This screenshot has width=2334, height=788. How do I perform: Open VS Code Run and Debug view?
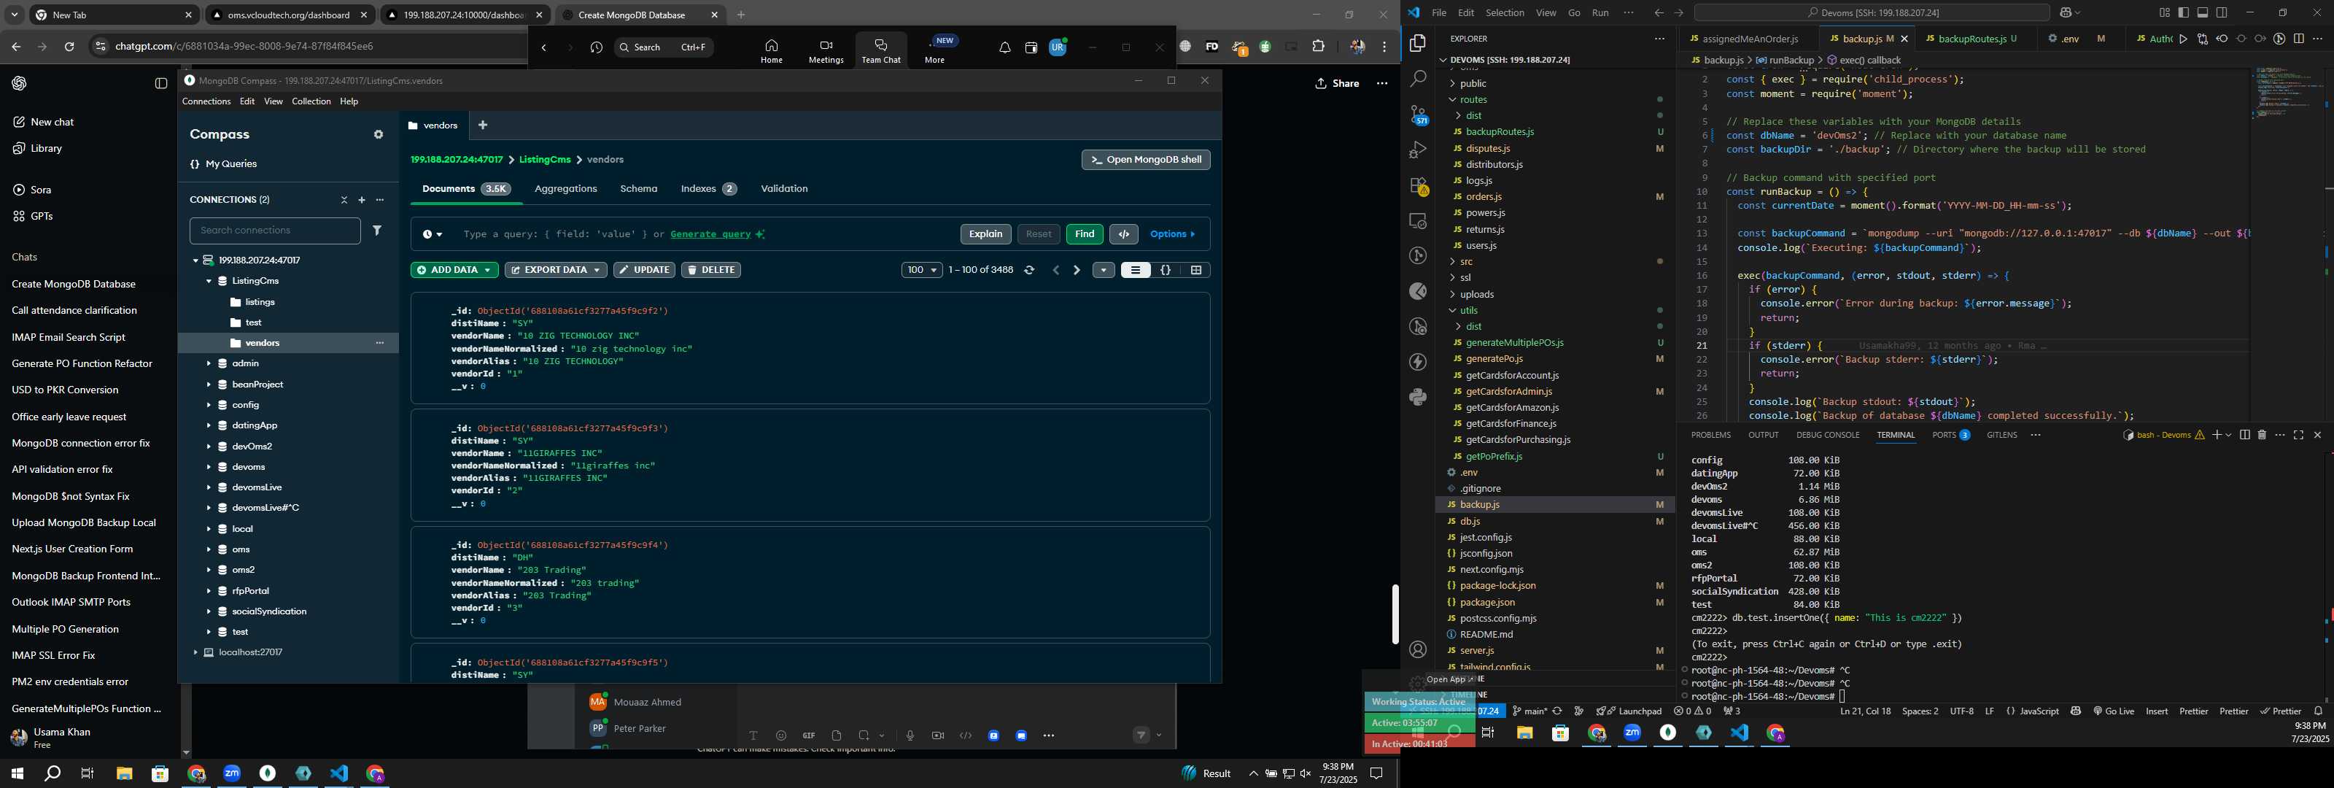tap(1418, 150)
